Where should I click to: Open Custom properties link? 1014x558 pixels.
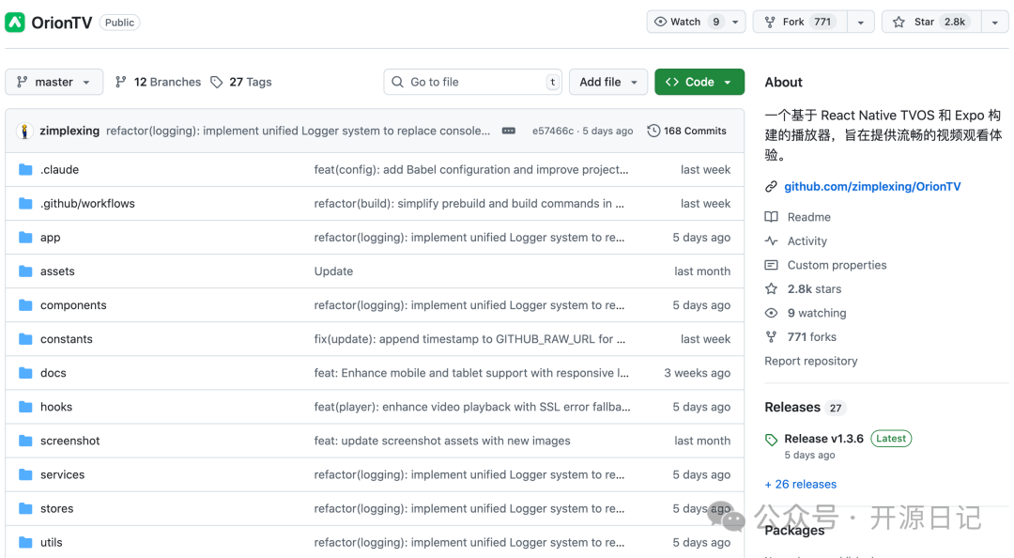click(x=837, y=265)
